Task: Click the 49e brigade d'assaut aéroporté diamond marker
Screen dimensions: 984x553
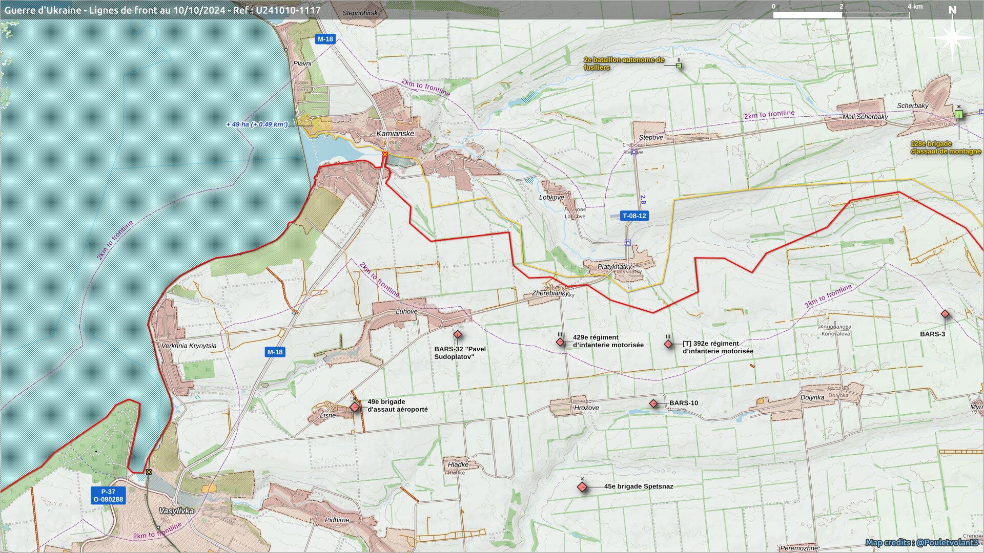Action: coord(355,407)
